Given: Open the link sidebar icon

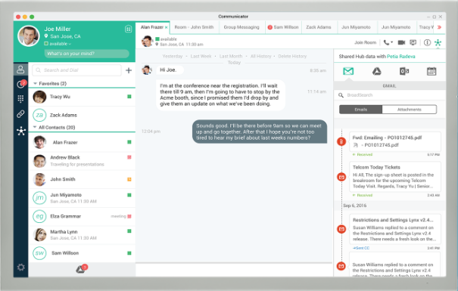Looking at the screenshot, I should [20, 113].
